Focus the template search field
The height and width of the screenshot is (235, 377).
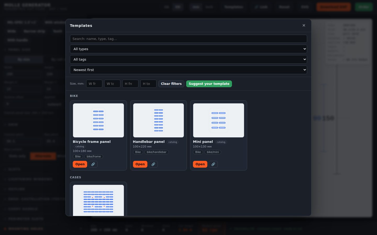pyautogui.click(x=188, y=39)
